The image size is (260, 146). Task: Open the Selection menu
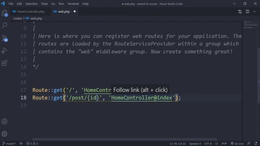point(32,4)
